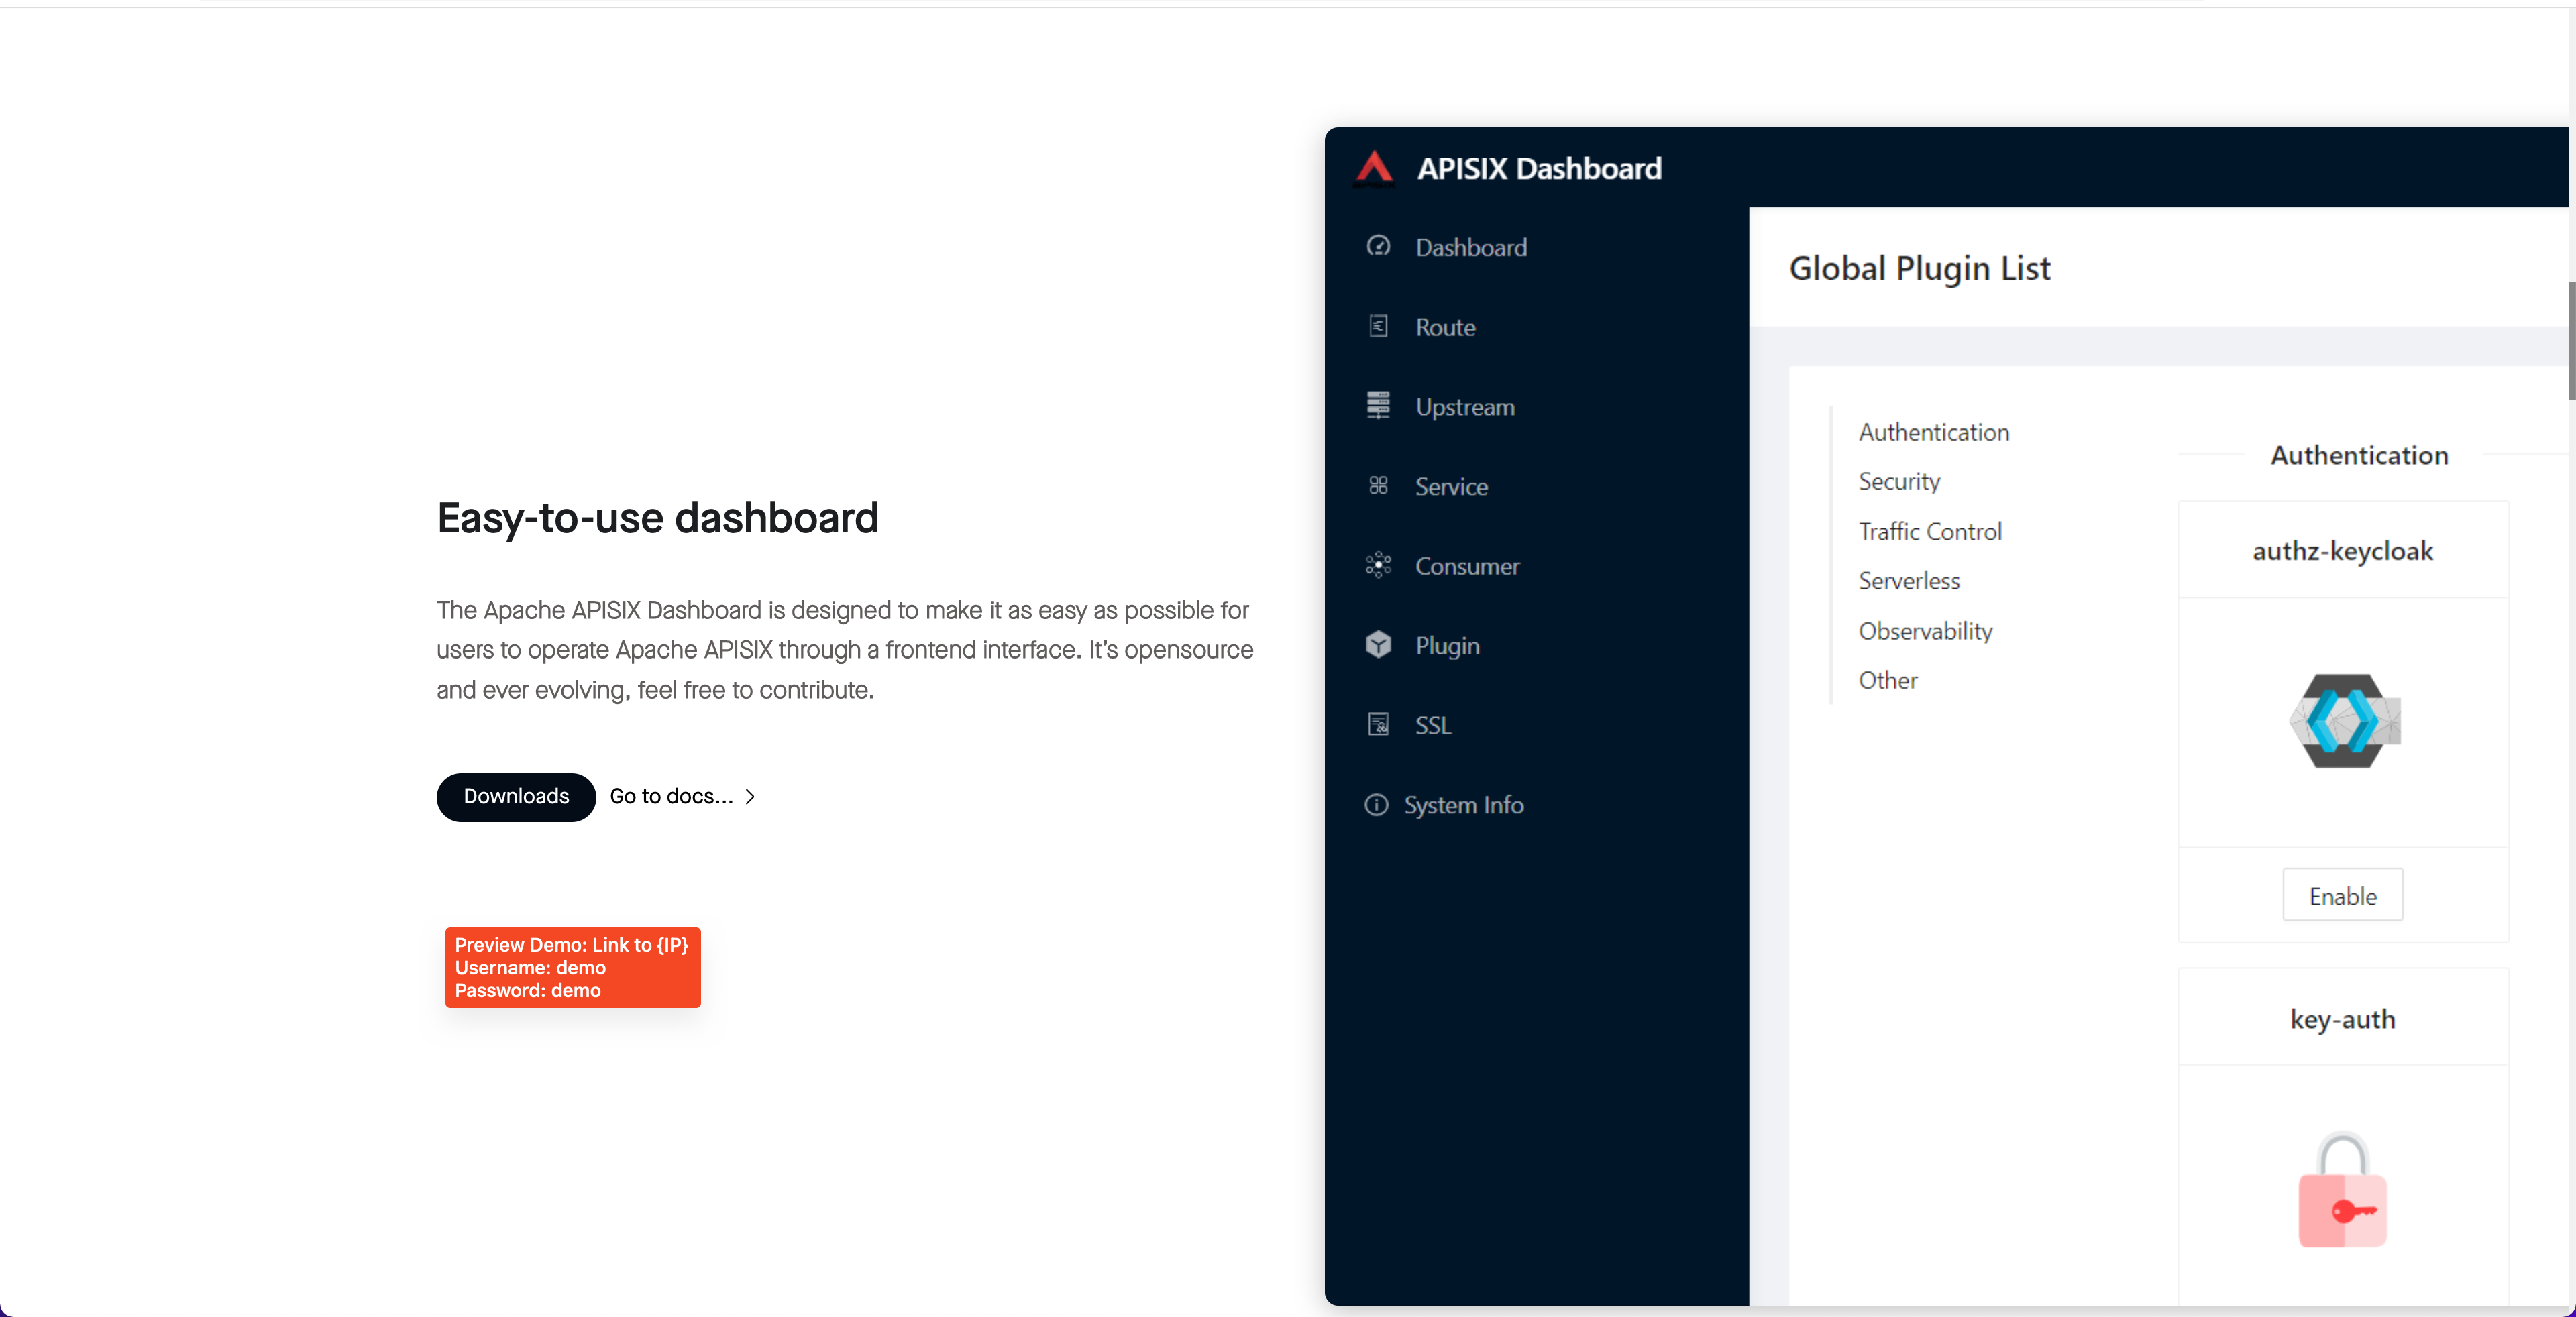
Task: Click the Service grid icon
Action: (1378, 485)
